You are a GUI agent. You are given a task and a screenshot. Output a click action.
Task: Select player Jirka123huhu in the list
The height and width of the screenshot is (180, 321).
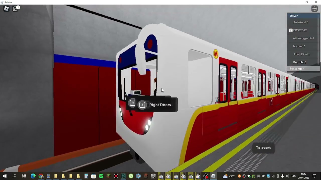(303, 54)
